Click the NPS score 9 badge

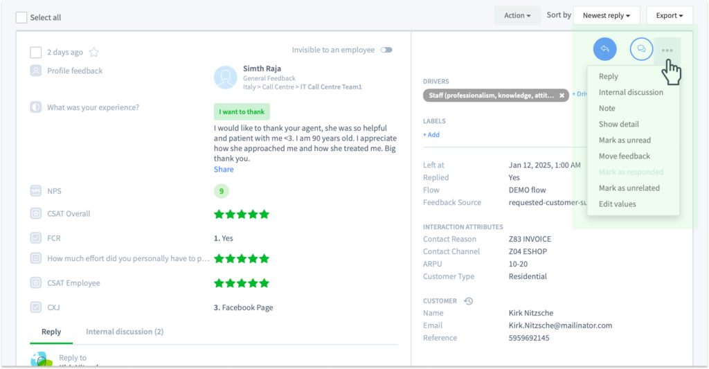[221, 191]
